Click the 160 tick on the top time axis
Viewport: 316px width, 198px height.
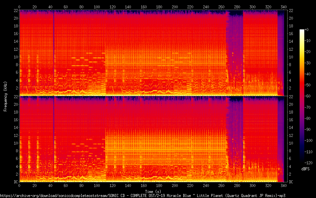coord(144,7)
